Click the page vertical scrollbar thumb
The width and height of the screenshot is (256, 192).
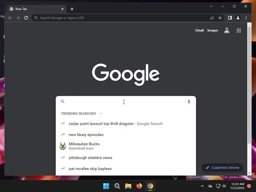[x=249, y=85]
